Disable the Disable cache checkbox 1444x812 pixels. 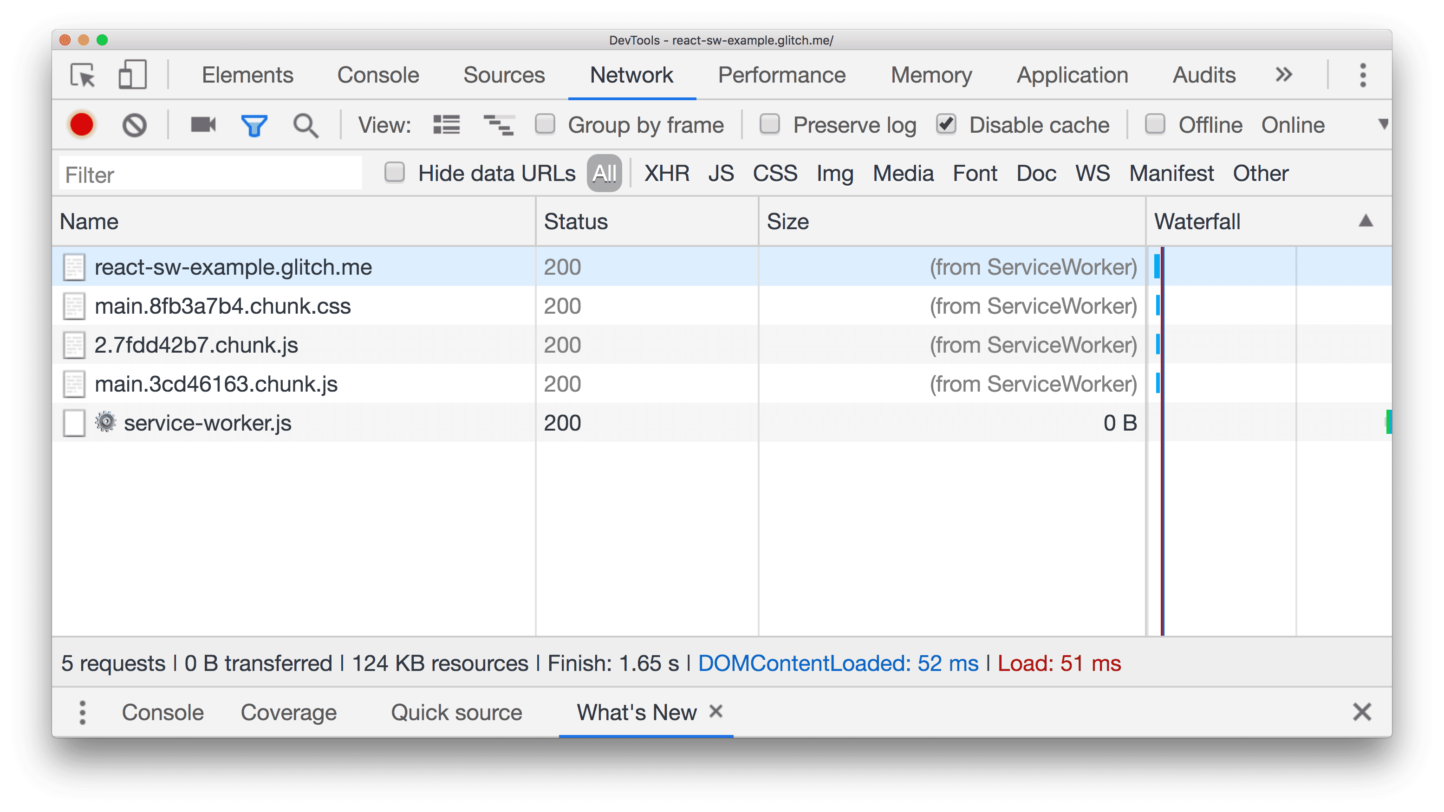[x=946, y=124]
